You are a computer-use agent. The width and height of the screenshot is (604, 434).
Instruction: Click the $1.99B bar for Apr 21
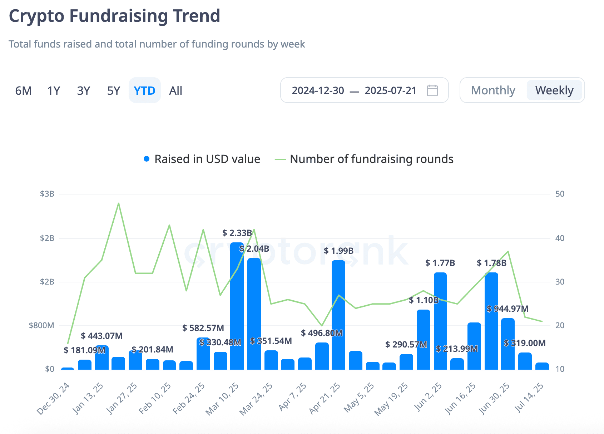click(338, 315)
